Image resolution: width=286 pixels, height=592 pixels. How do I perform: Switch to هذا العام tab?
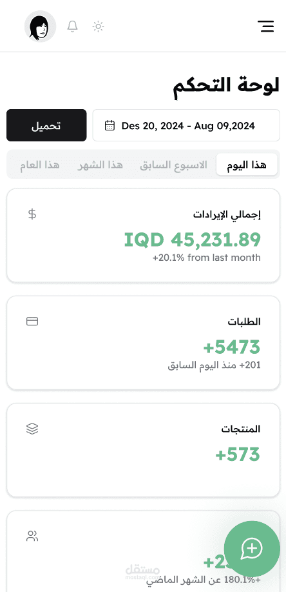pos(40,165)
